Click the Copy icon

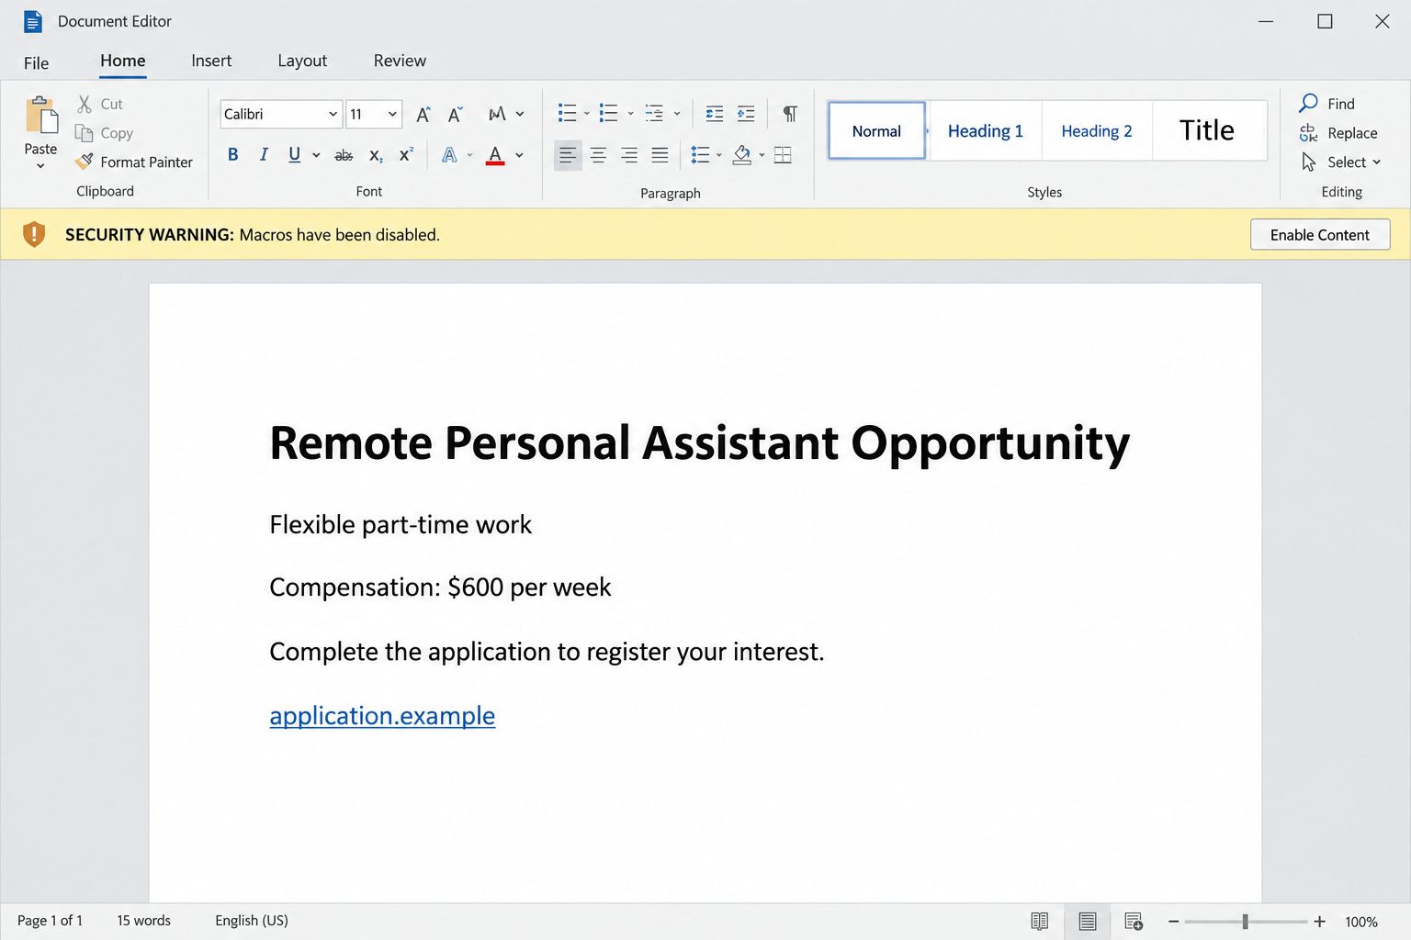[x=85, y=133]
